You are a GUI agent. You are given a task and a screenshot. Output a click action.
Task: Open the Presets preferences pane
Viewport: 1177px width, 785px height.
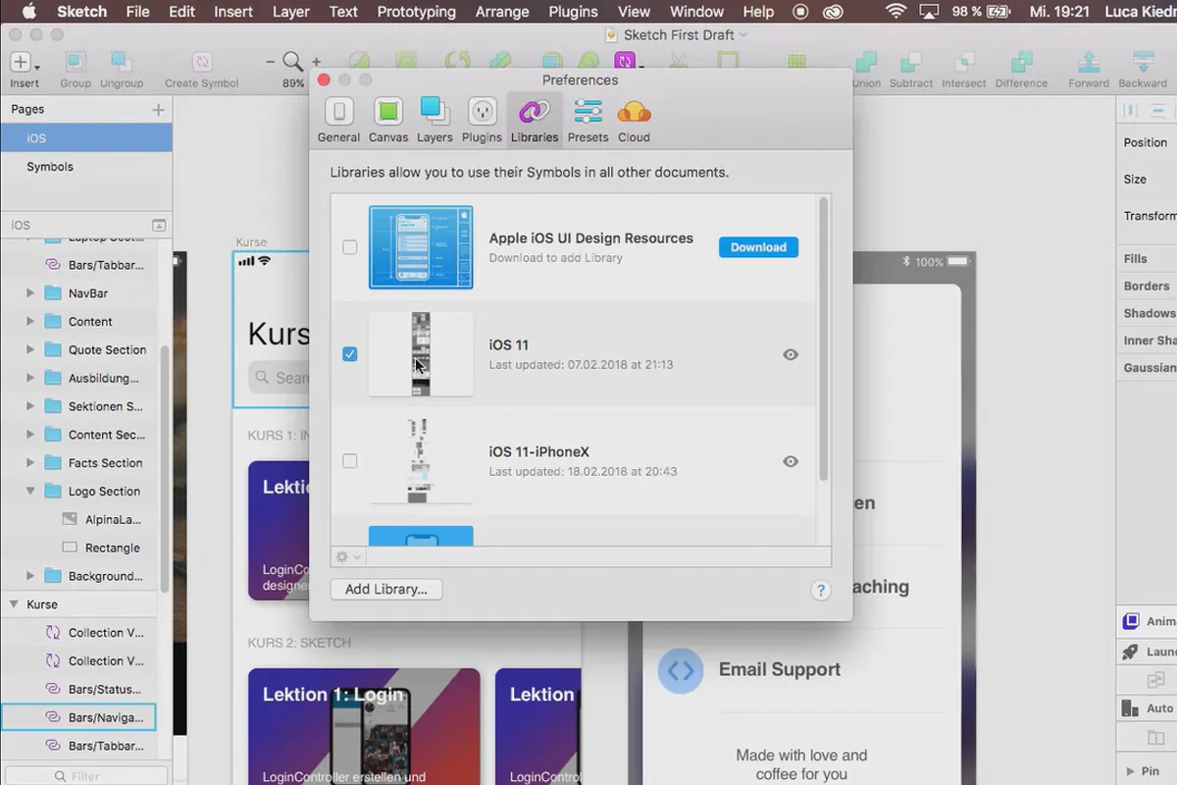(x=588, y=120)
